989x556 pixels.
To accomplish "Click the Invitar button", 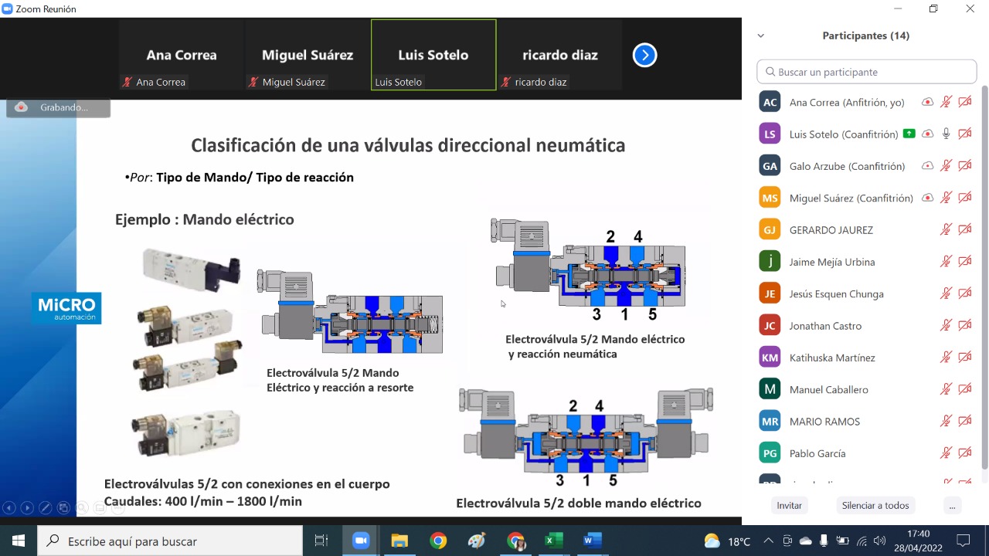I will [x=789, y=506].
